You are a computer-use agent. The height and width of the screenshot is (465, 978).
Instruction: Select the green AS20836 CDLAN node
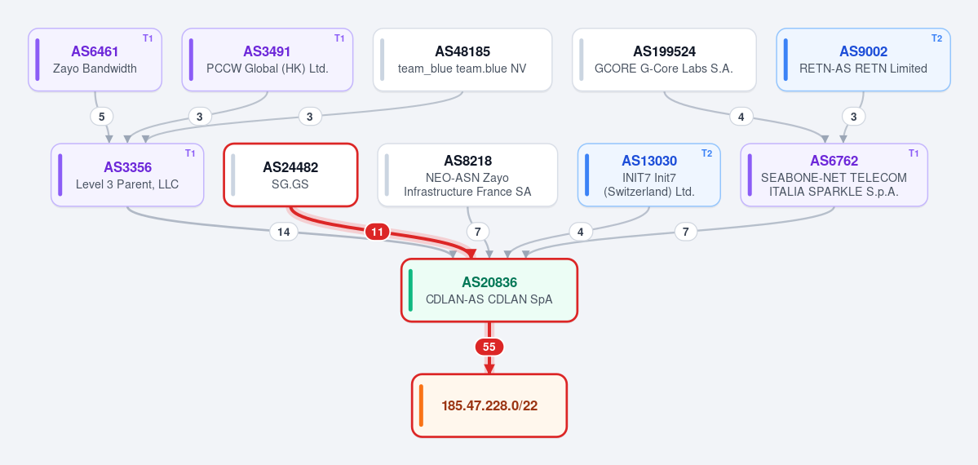489,290
